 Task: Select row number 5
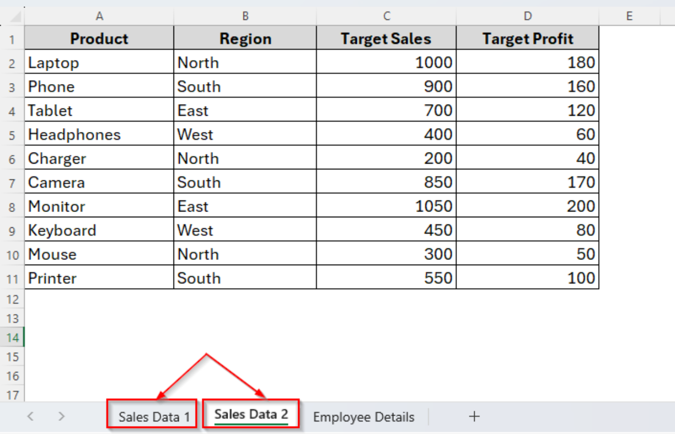click(12, 134)
